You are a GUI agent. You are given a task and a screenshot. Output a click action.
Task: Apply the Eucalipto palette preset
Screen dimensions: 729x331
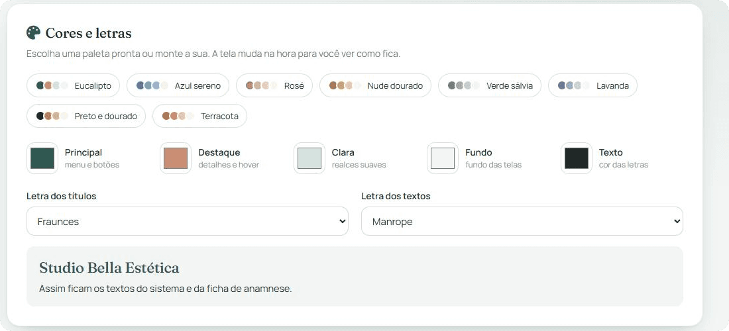tap(74, 85)
